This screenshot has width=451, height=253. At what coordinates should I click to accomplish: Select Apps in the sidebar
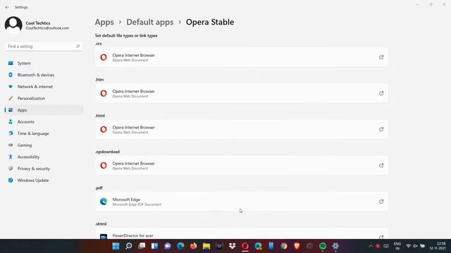click(x=44, y=110)
